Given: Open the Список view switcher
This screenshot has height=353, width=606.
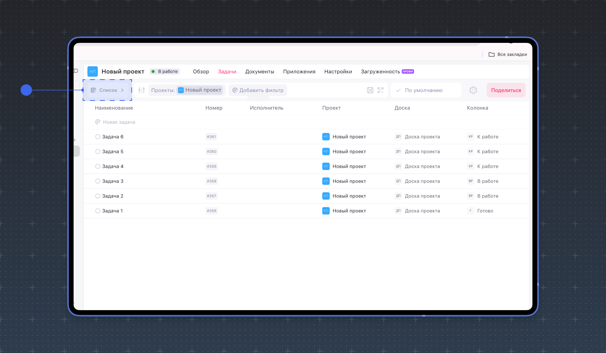Looking at the screenshot, I should tap(107, 90).
